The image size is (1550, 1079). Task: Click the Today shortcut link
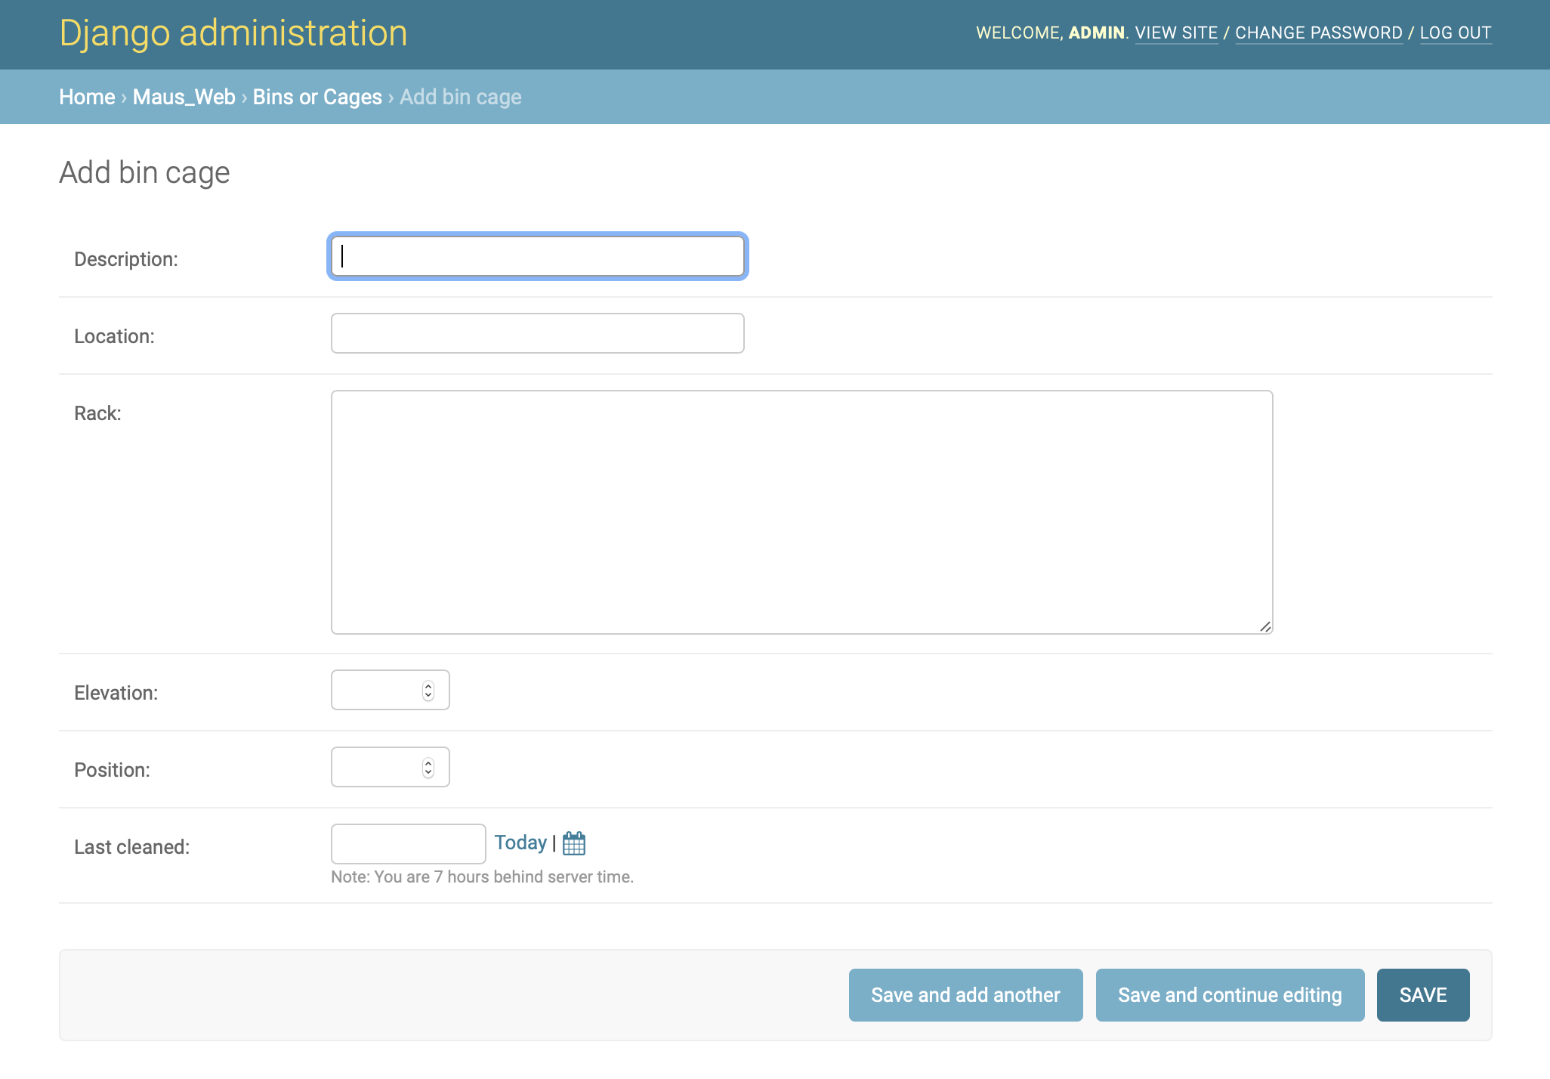[520, 842]
